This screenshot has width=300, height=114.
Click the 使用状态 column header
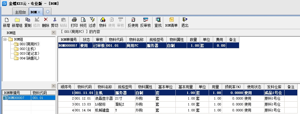click(254, 87)
